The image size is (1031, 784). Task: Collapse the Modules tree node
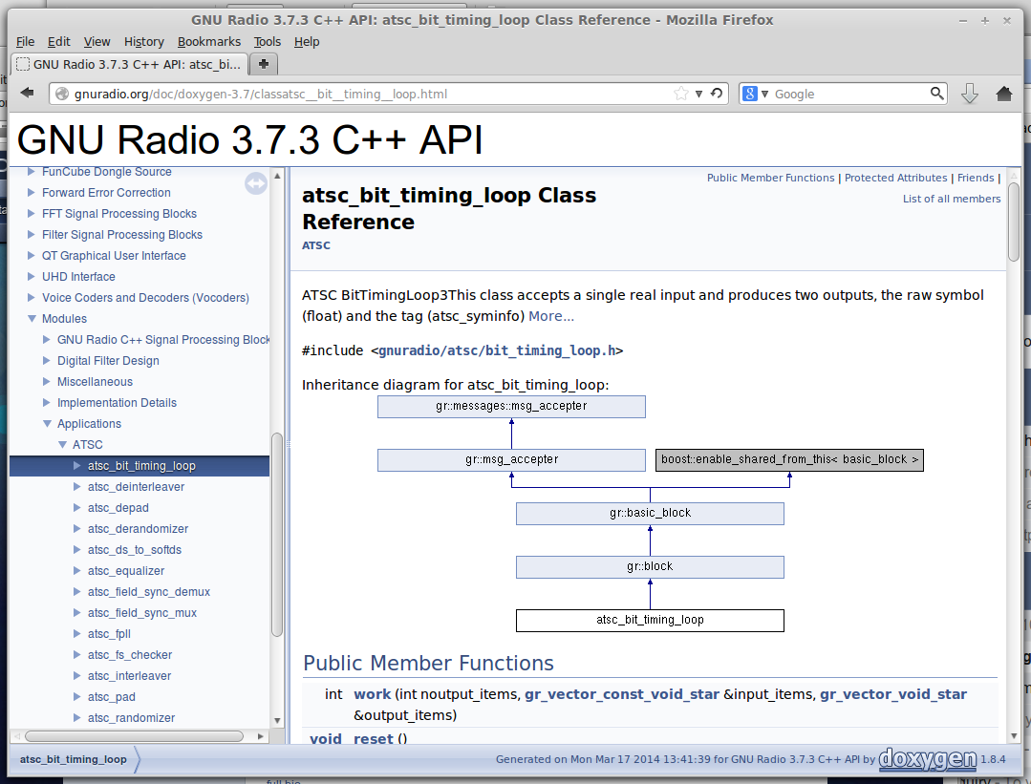point(32,319)
